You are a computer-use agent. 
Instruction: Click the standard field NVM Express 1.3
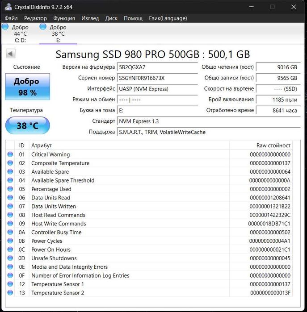click(x=209, y=121)
